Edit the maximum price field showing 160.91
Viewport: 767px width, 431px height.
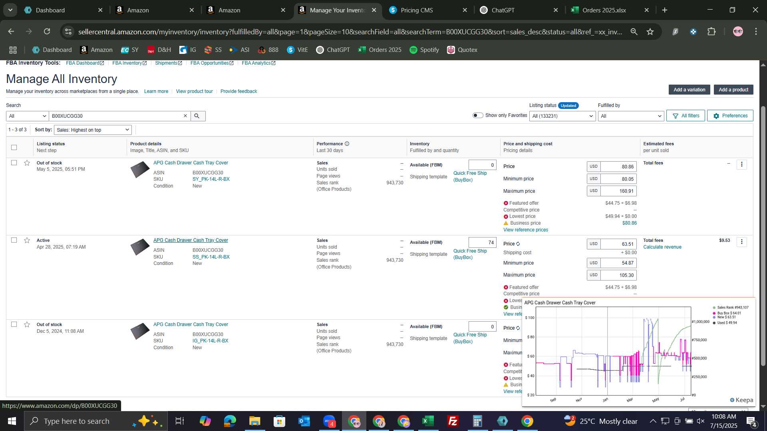618,191
